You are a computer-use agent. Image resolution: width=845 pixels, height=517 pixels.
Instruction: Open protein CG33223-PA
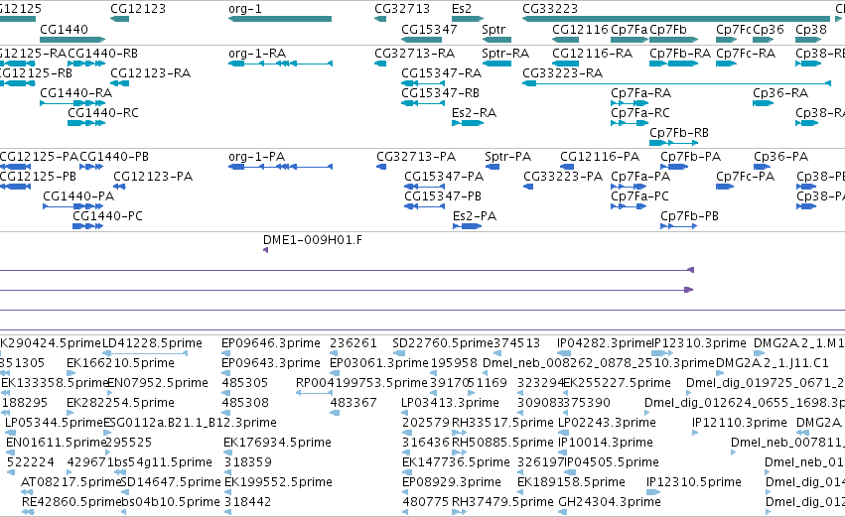(x=563, y=176)
